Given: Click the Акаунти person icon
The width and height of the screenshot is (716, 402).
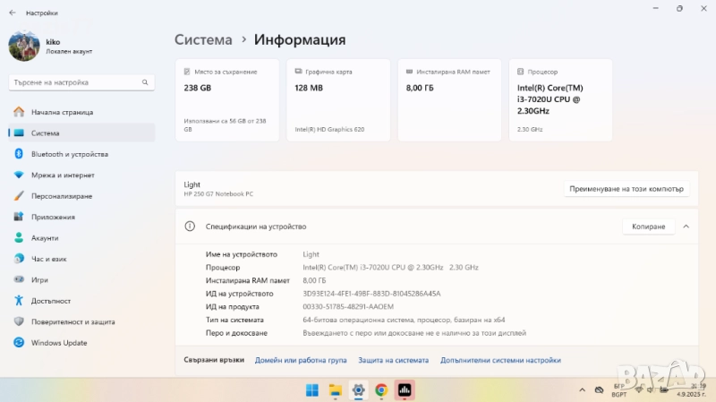Looking at the screenshot, I should (18, 238).
